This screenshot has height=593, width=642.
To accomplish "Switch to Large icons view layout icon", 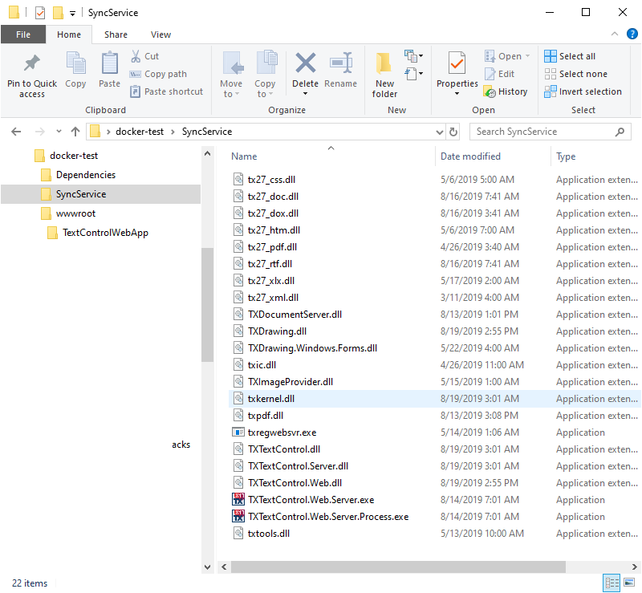I will pyautogui.click(x=629, y=583).
